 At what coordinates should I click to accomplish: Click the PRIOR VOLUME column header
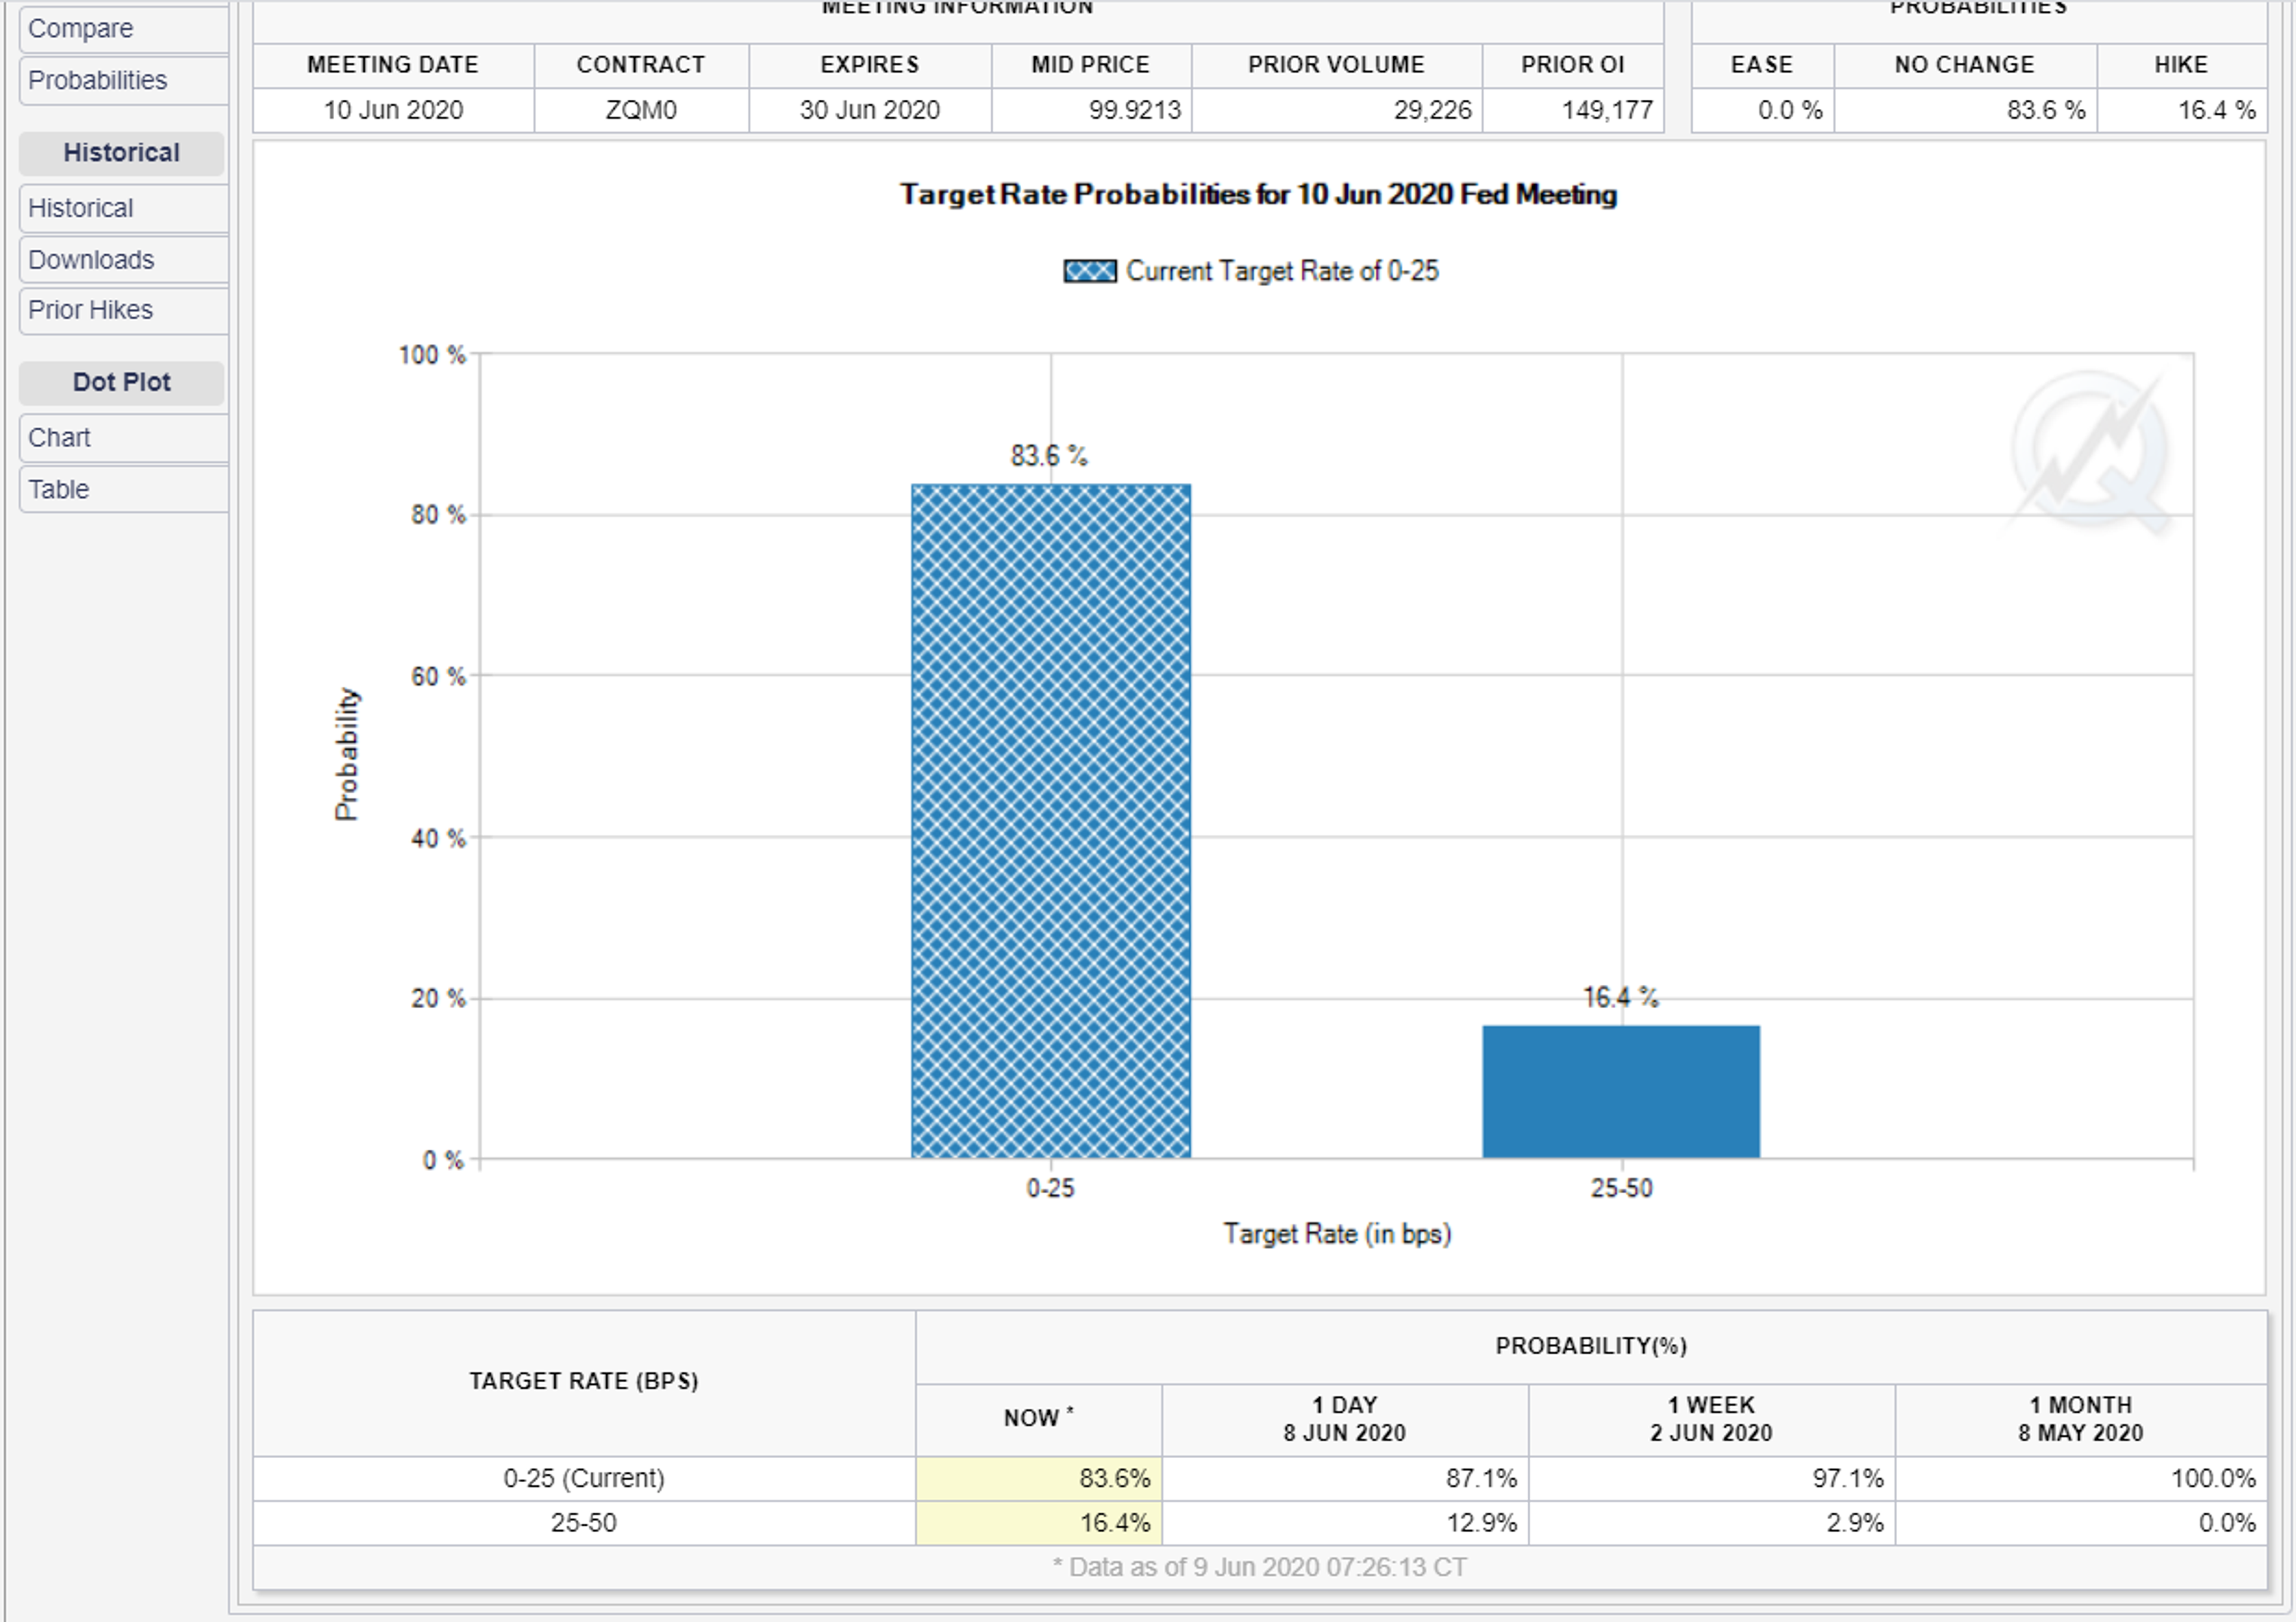[x=1336, y=65]
